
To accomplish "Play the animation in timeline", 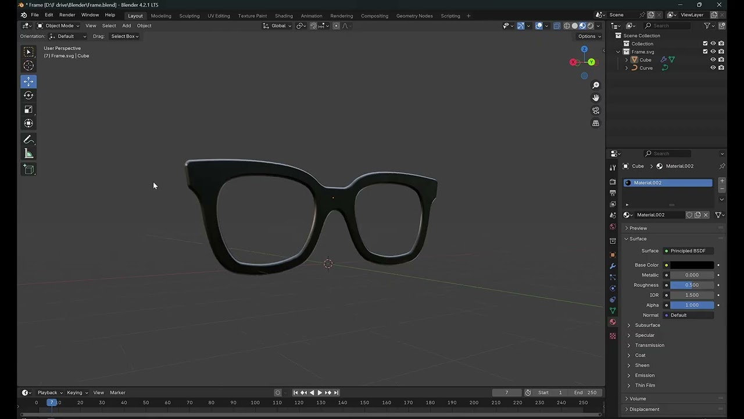I will [x=320, y=393].
